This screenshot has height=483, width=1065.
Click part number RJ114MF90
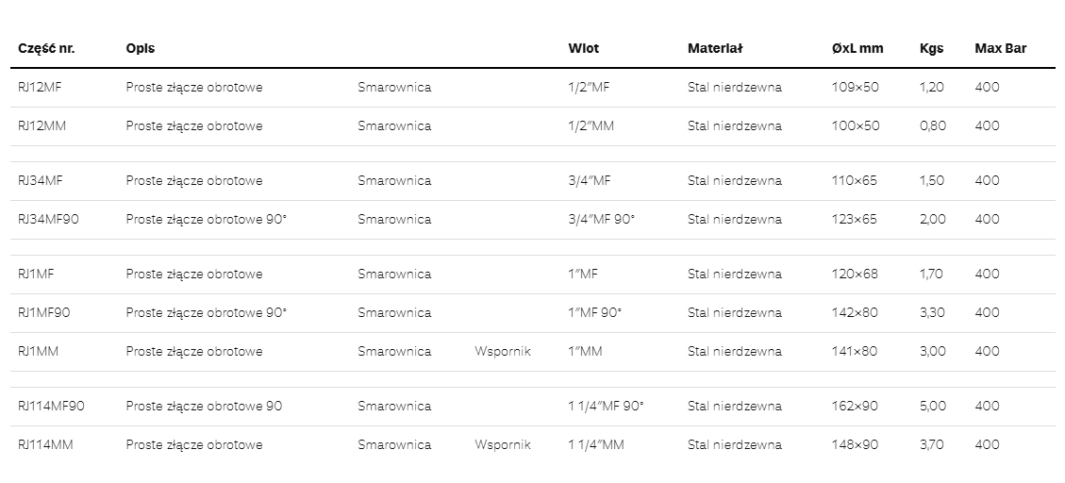pyautogui.click(x=51, y=406)
